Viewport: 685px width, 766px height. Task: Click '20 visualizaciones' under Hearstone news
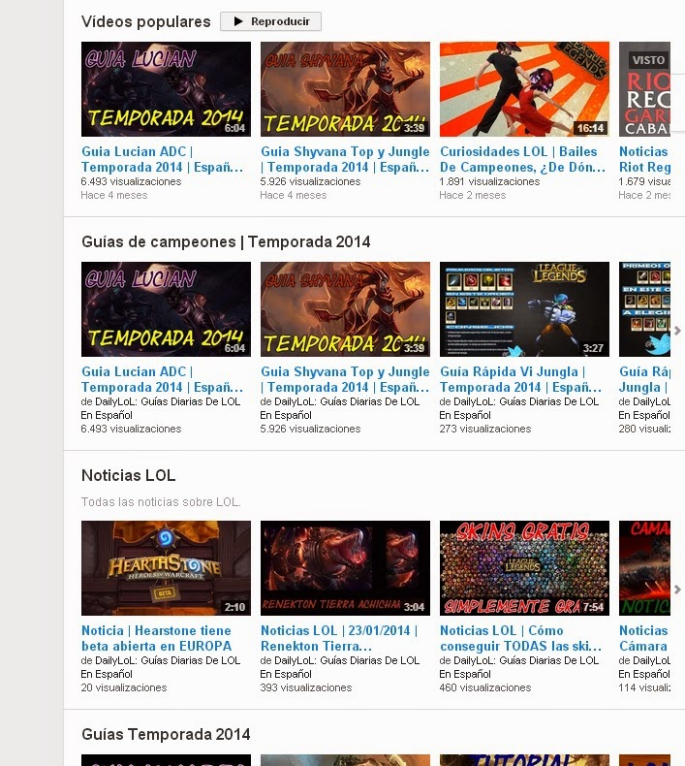tap(124, 687)
